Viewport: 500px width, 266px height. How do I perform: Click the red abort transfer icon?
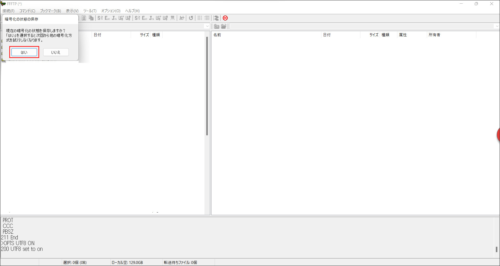pyautogui.click(x=225, y=18)
